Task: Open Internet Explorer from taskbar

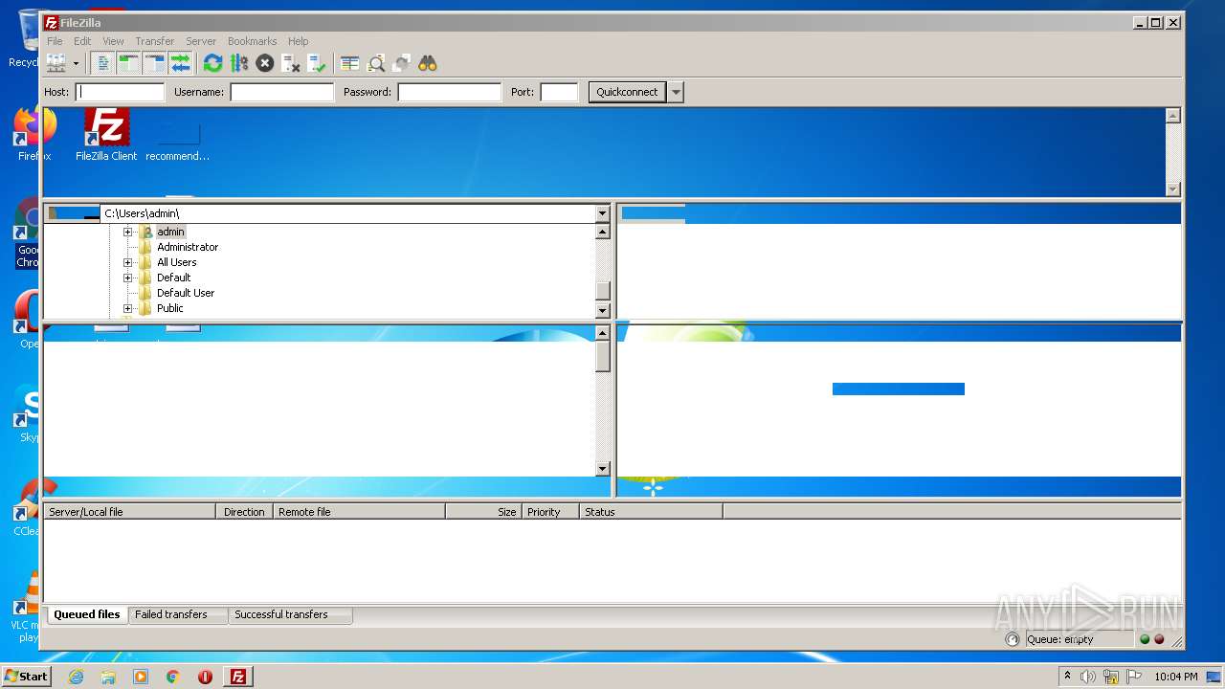Action: click(76, 677)
